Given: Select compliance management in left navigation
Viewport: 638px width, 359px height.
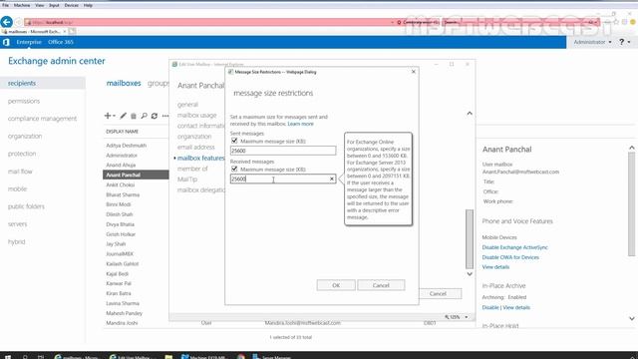Looking at the screenshot, I should click(x=42, y=119).
